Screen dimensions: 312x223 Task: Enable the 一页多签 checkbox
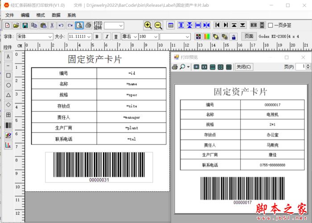(271, 25)
